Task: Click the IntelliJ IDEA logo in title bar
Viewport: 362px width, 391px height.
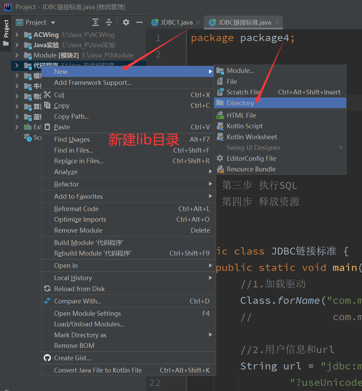Action: (8, 7)
